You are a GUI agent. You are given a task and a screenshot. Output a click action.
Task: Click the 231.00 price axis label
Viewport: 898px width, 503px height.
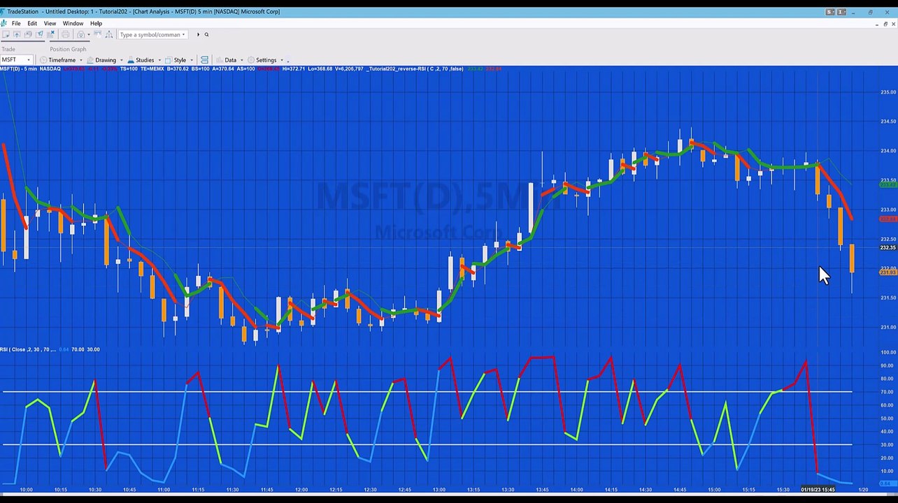tap(888, 327)
